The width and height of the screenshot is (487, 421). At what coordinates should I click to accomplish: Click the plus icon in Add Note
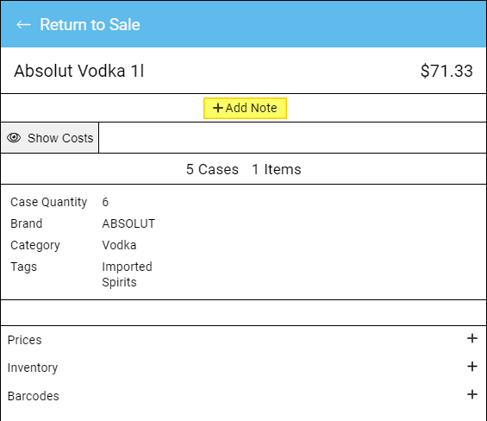click(x=218, y=108)
